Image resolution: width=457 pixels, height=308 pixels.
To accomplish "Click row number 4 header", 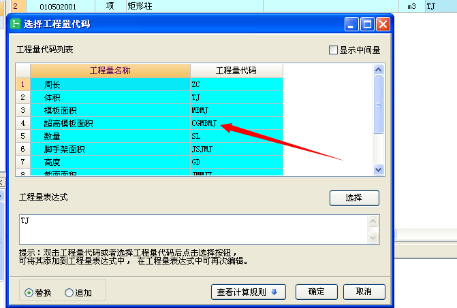I will [23, 123].
